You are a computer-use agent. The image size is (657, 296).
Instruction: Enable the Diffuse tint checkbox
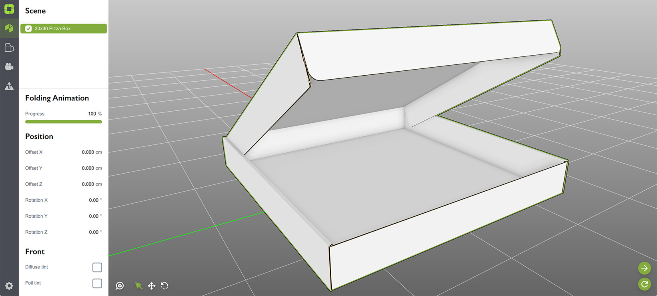tap(97, 267)
